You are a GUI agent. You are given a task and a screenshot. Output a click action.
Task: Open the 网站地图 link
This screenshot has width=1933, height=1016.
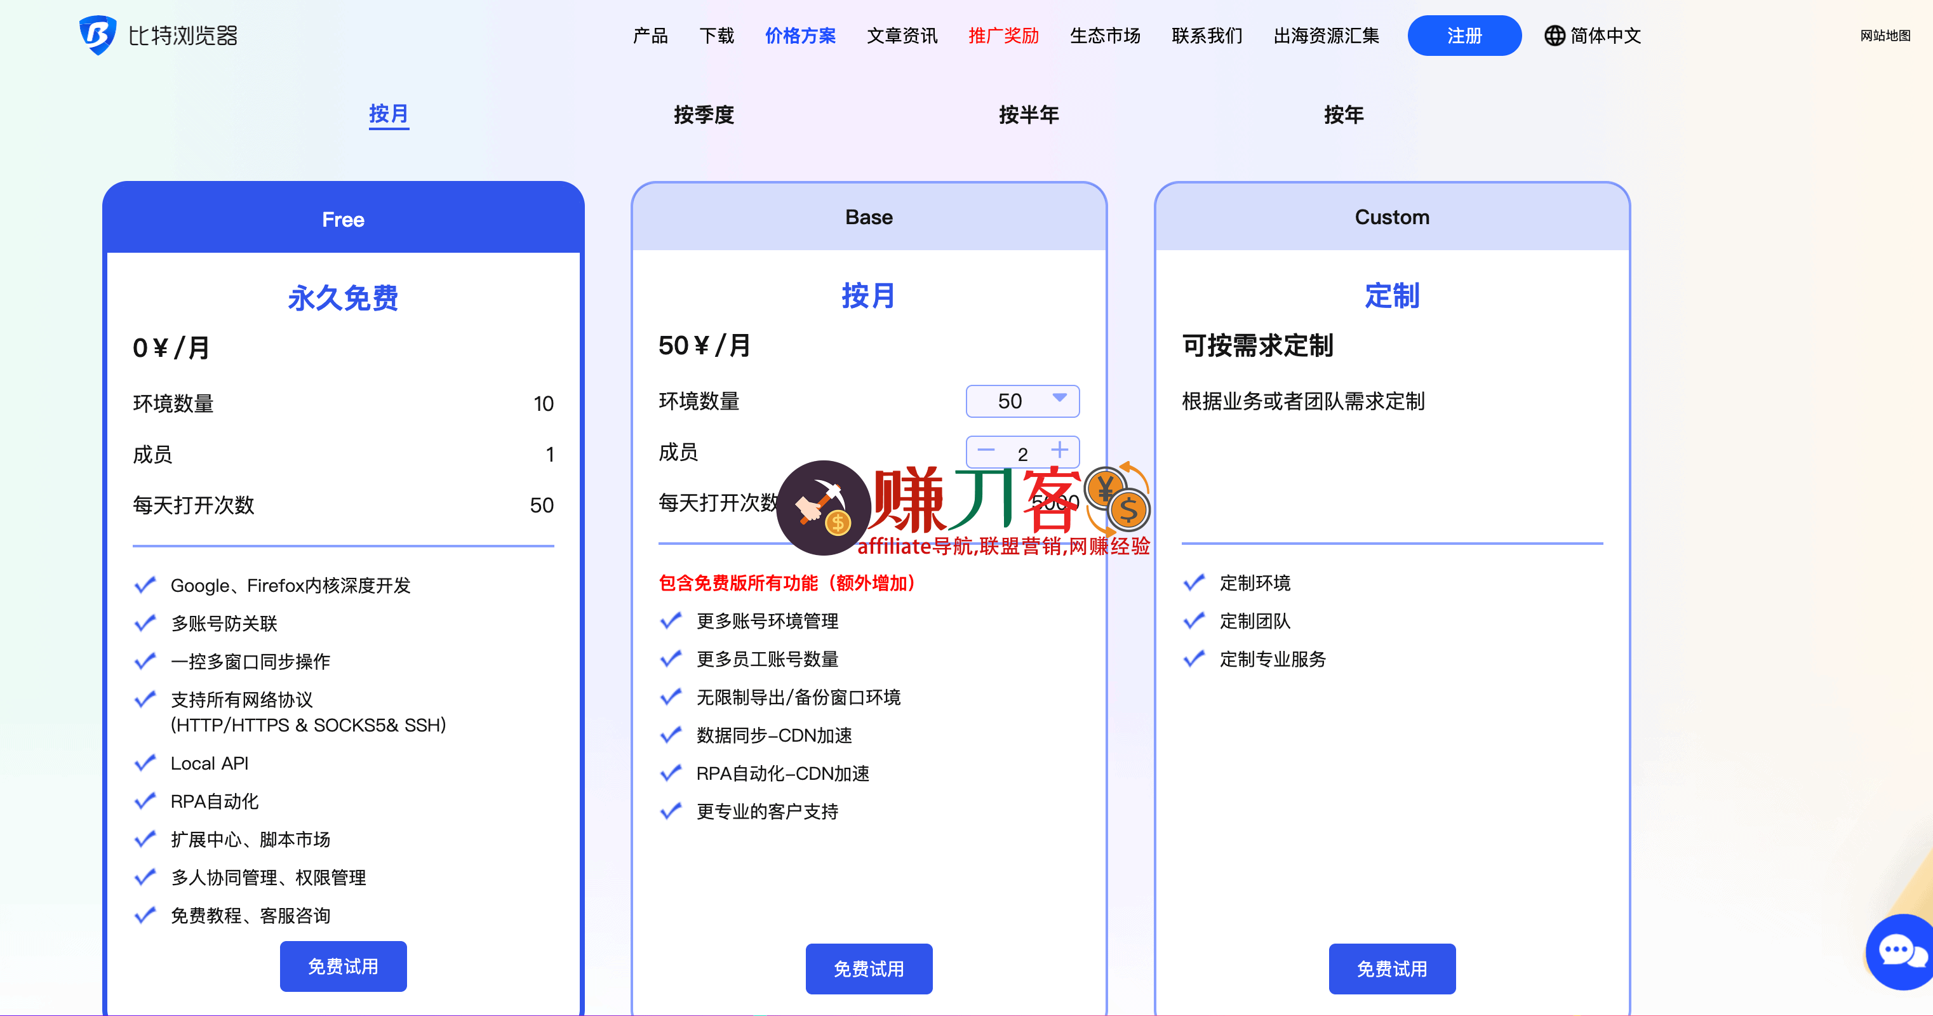pos(1883,36)
